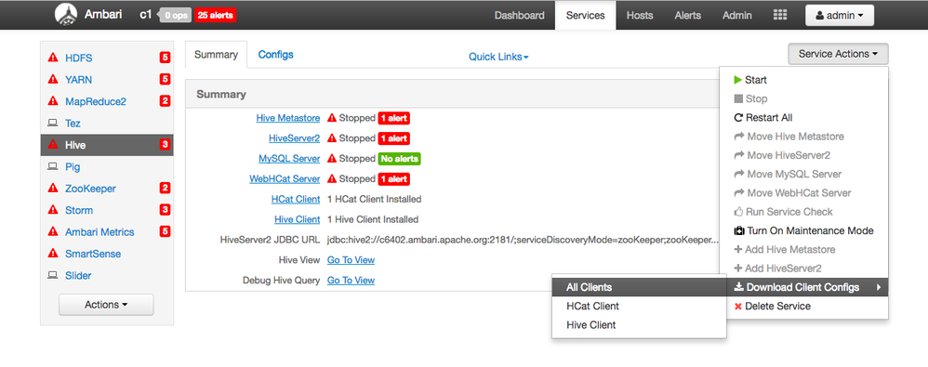Viewport: 928px width, 367px height.
Task: Click the ZooKeeper warning triangle icon
Action: 53,189
